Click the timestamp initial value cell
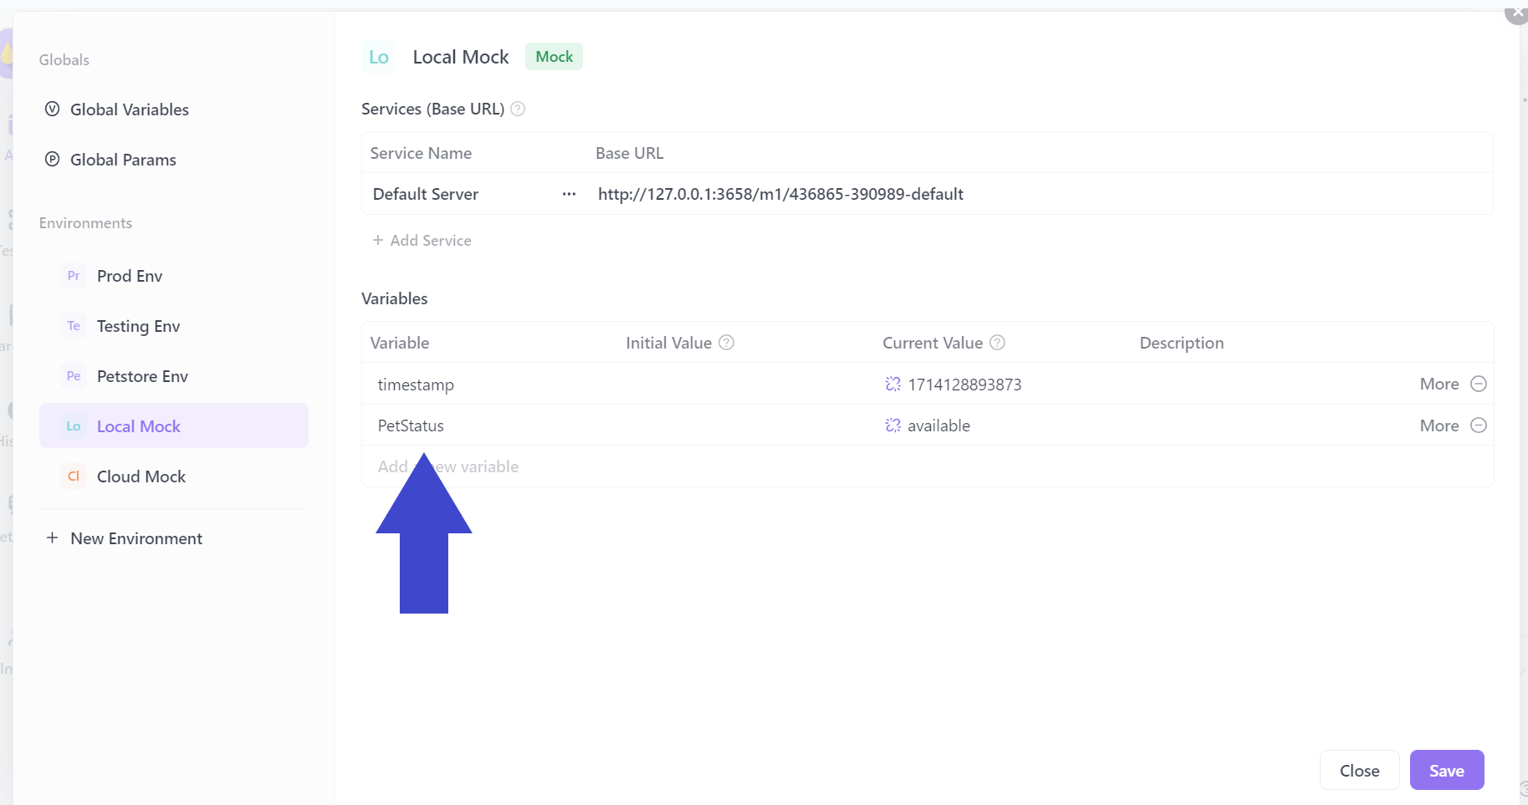1528x805 pixels. coord(747,385)
